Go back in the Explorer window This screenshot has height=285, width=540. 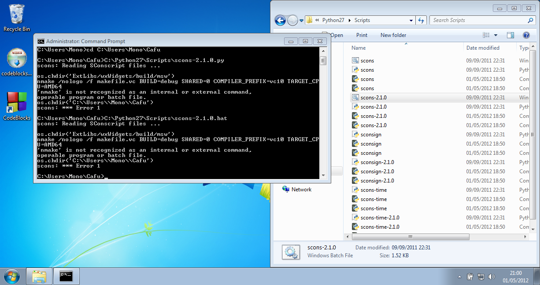280,20
